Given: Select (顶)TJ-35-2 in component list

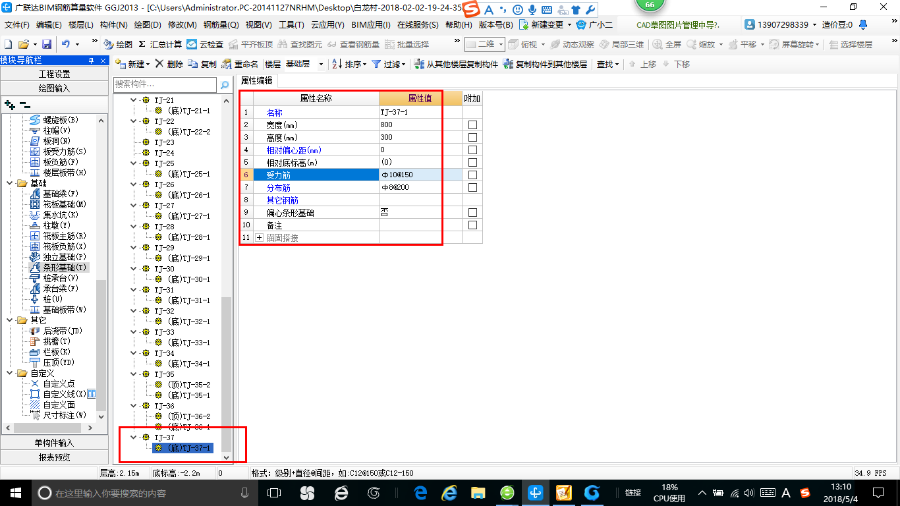Looking at the screenshot, I should 188,385.
